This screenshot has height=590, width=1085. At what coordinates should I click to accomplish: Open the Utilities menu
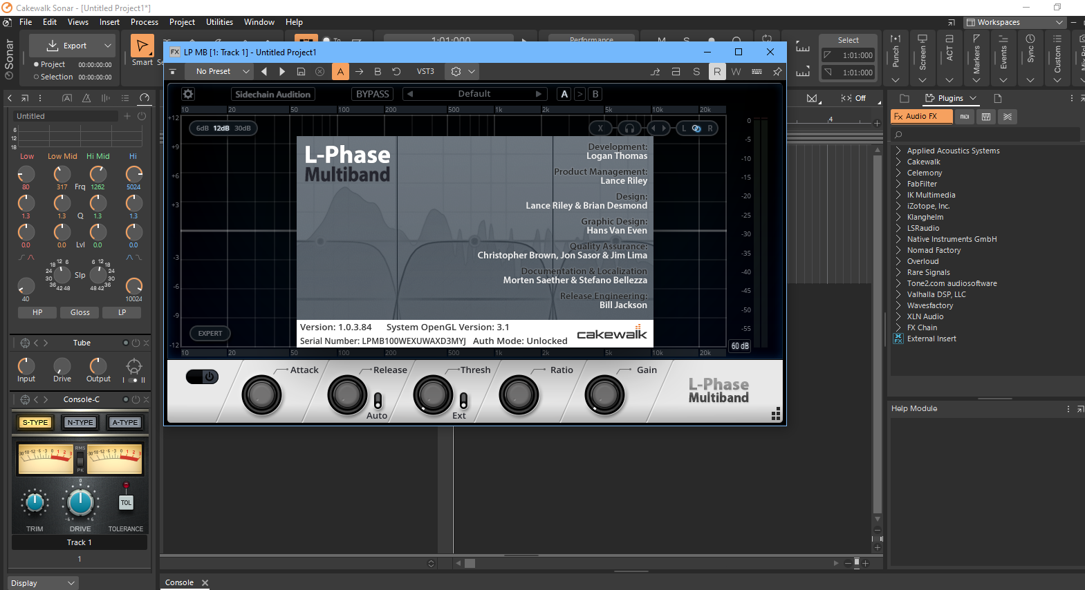coord(220,22)
